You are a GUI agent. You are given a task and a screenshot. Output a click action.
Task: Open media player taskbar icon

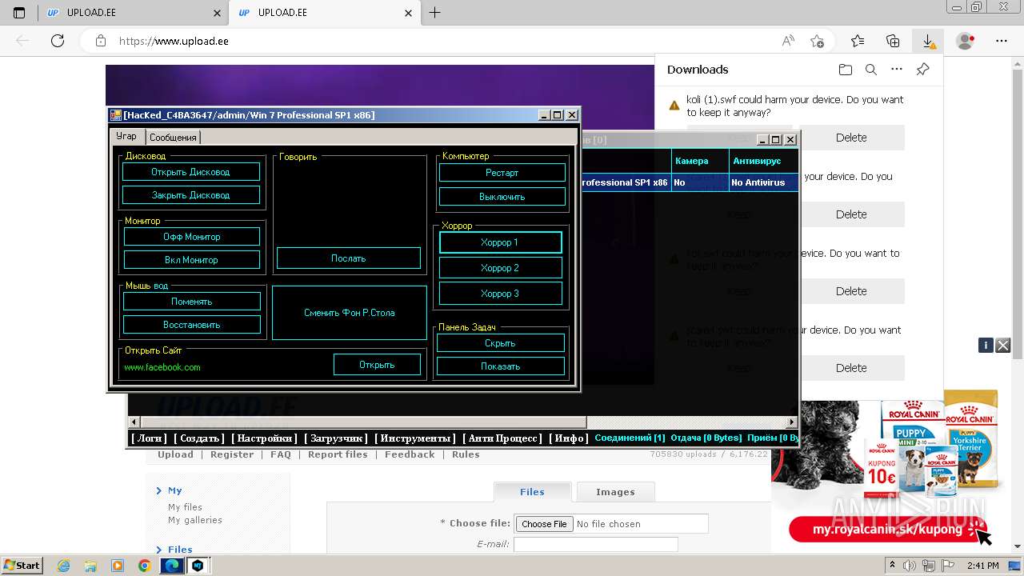(117, 566)
